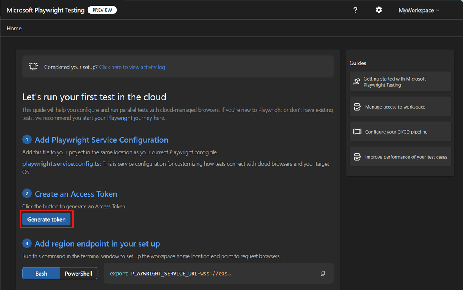Click the Home breadcrumb
The height and width of the screenshot is (290, 463).
point(14,28)
